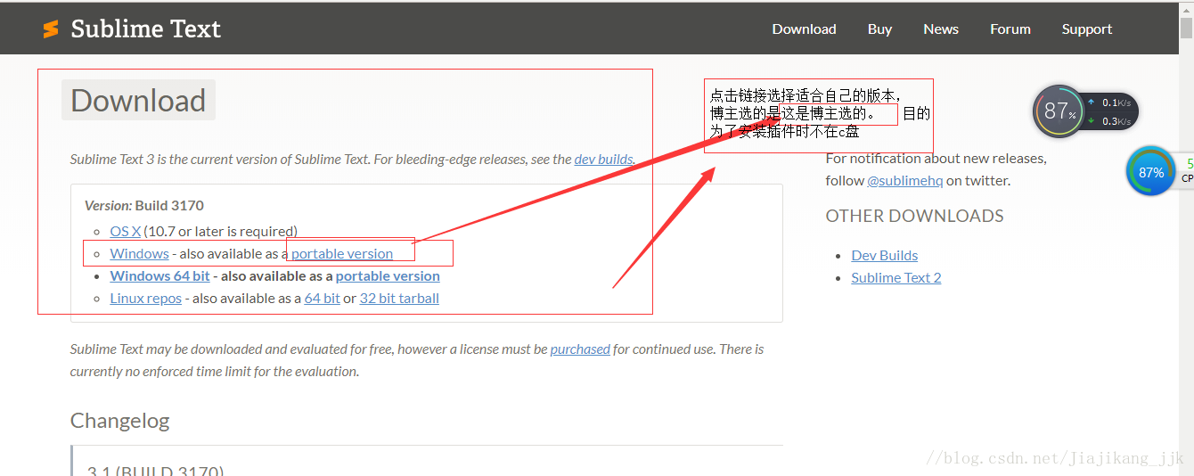This screenshot has width=1194, height=476.
Task: Open the Forum nav item
Action: pyautogui.click(x=1010, y=29)
